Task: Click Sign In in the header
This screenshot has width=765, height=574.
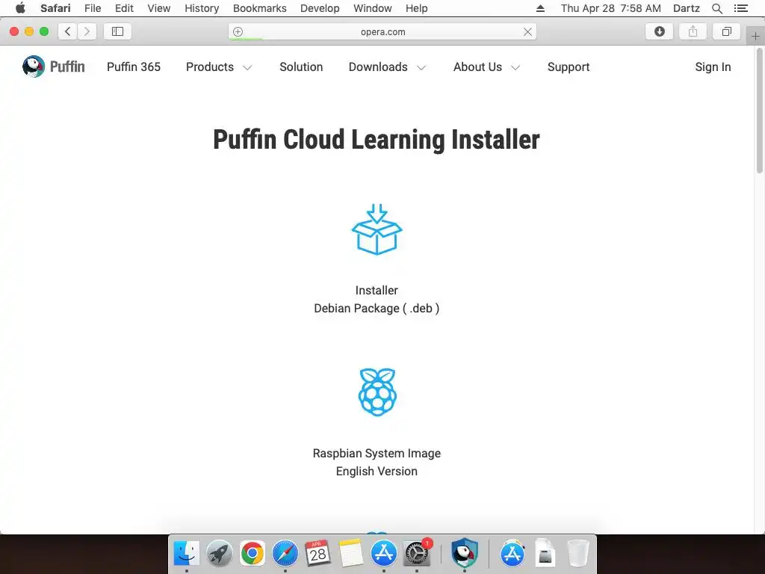Action: 713,67
